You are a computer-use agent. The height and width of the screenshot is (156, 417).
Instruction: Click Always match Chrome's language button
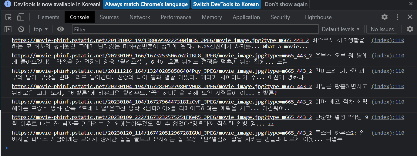(146, 4)
